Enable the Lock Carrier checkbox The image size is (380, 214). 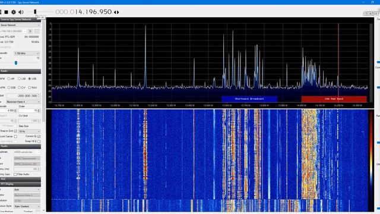point(15,137)
